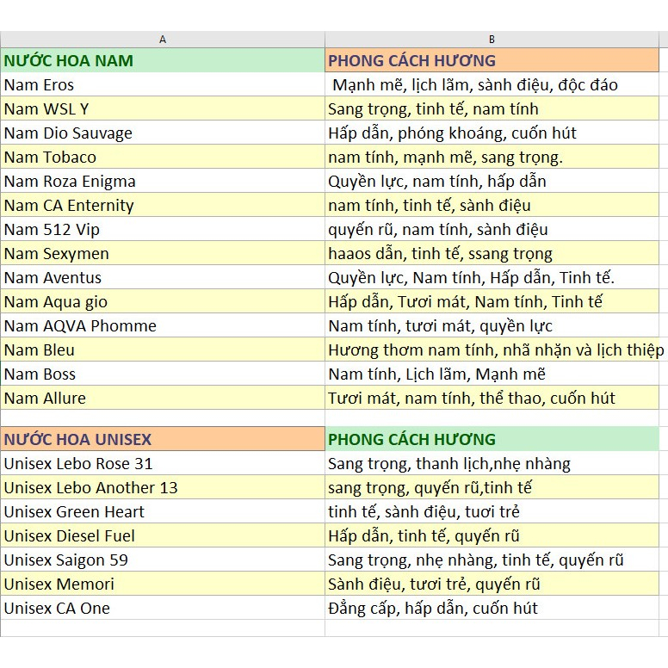Click the NƯỚC HOA UNISEX header cell
The width and height of the screenshot is (668, 668).
tap(163, 439)
